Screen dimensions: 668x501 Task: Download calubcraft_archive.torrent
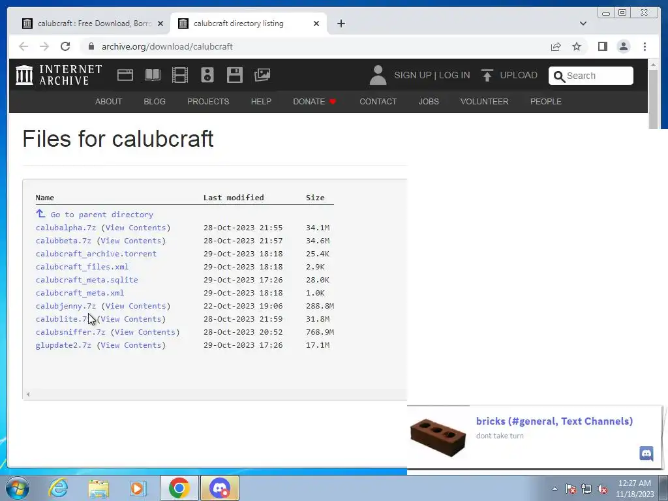pos(97,254)
